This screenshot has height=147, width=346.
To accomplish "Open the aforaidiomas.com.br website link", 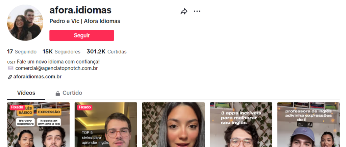I will point(37,77).
